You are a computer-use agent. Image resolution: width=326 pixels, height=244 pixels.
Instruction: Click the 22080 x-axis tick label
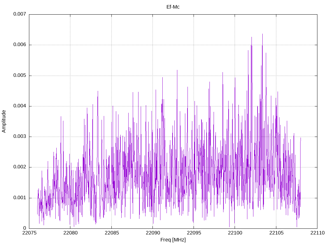pos(70,233)
